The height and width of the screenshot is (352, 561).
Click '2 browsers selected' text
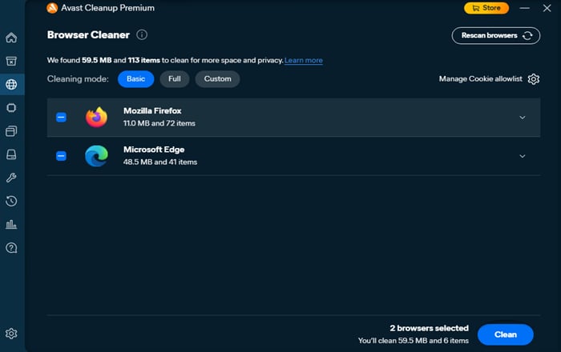click(429, 328)
